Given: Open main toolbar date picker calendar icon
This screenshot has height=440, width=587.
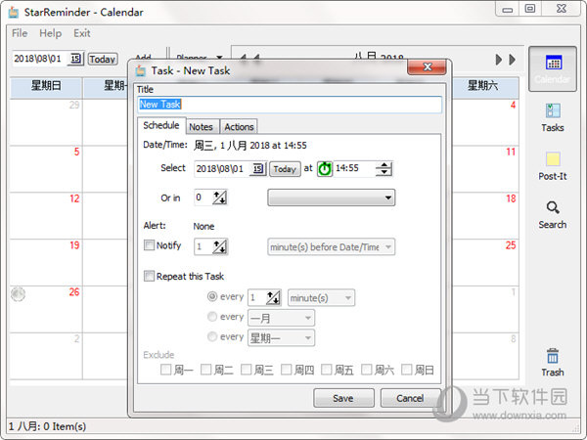Looking at the screenshot, I should [x=75, y=59].
